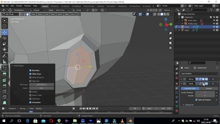Viewport: 220px width, 124px height.
Task: Enable the Select Outer checkbox
Action: [x=30, y=95]
